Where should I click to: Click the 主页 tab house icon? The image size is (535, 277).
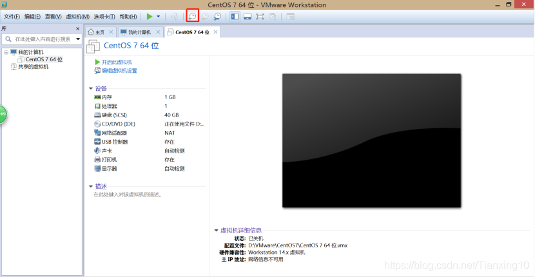[x=91, y=32]
